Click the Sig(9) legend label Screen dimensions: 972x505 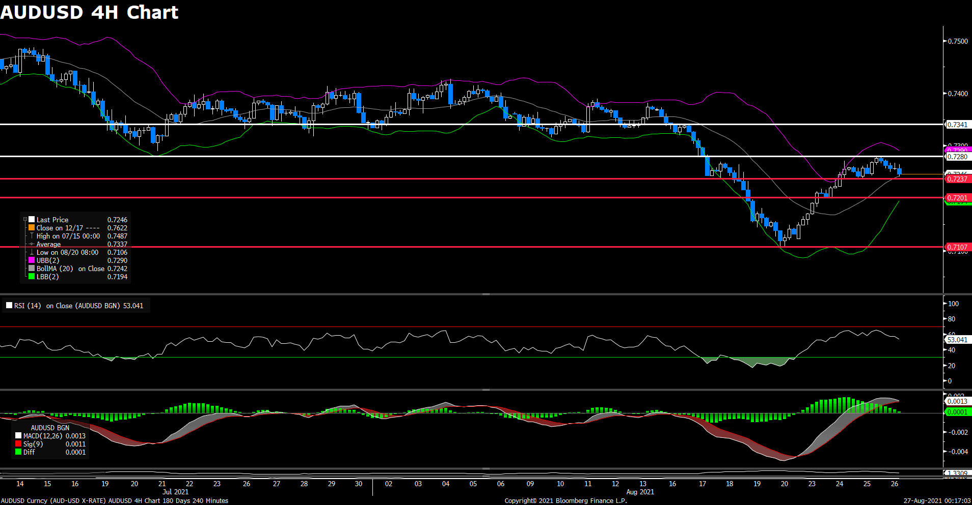(x=33, y=444)
